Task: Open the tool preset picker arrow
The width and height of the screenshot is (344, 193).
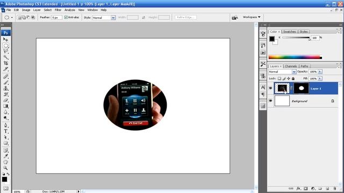Action: tap(12, 18)
